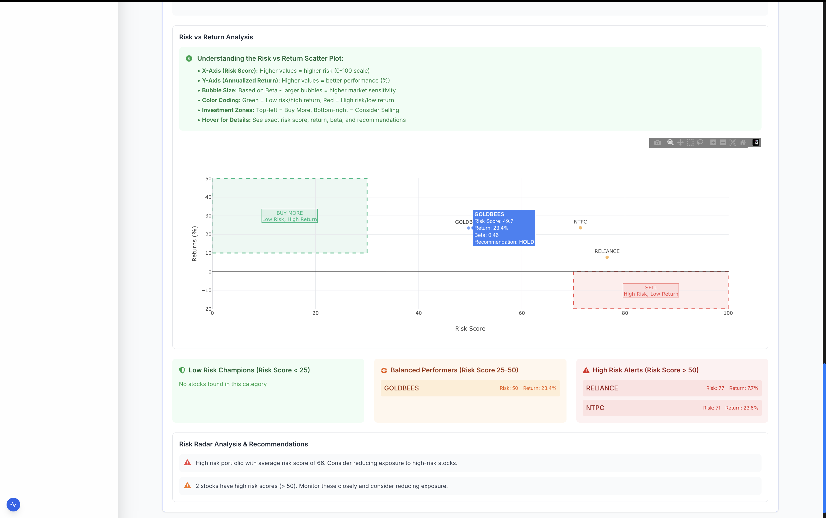Select the GOLDBEES blue data point
826x518 pixels.
468,228
